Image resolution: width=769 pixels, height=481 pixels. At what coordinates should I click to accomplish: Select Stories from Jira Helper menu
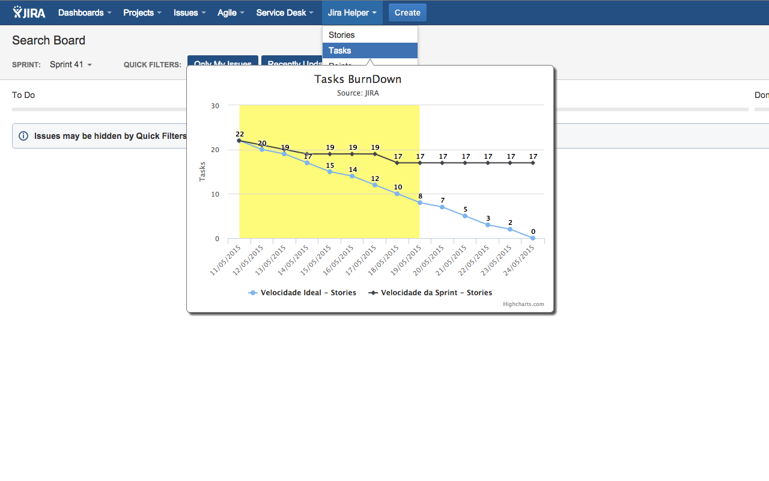click(370, 35)
